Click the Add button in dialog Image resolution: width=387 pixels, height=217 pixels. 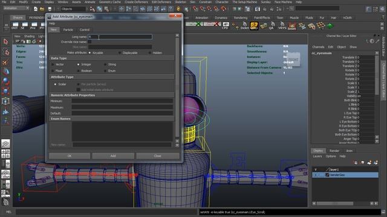click(113, 156)
